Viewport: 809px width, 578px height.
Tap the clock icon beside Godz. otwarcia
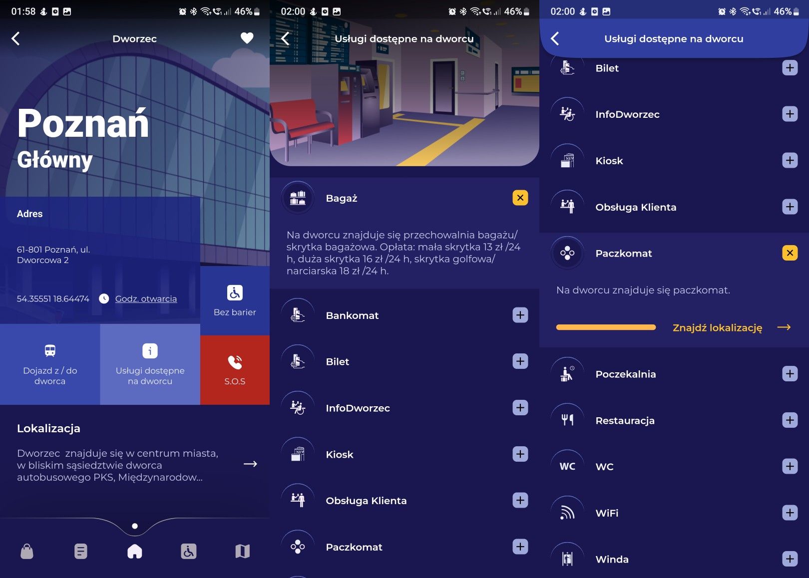point(104,299)
